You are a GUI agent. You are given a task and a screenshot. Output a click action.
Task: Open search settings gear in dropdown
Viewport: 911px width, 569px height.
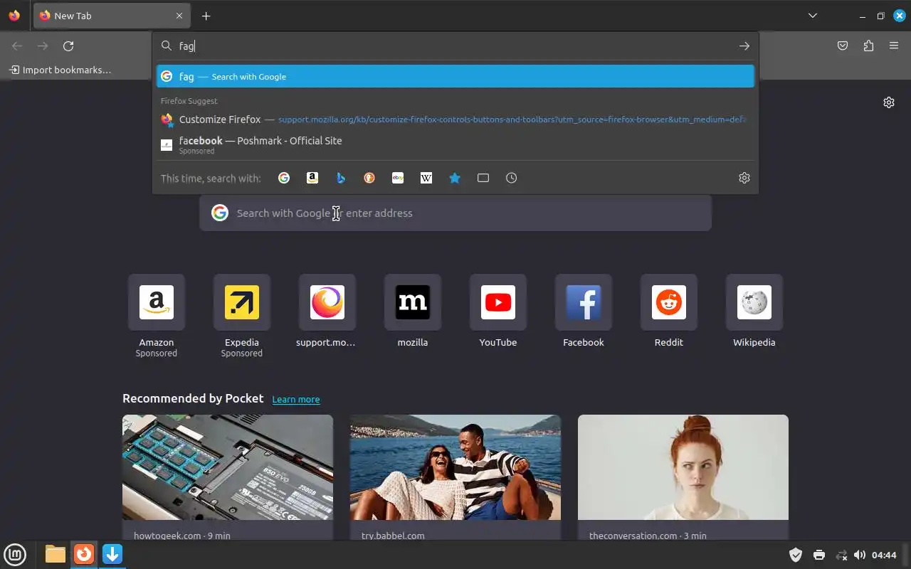744,178
